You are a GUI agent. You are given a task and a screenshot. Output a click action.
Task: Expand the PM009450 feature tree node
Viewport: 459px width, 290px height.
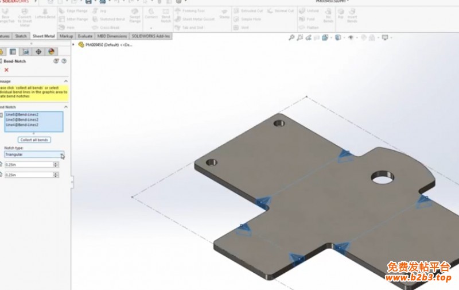pyautogui.click(x=73, y=45)
